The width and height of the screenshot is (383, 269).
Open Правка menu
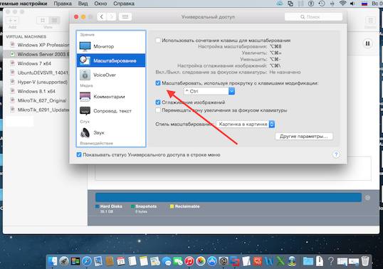click(x=63, y=4)
